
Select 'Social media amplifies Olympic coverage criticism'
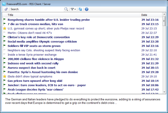coord(42,42)
